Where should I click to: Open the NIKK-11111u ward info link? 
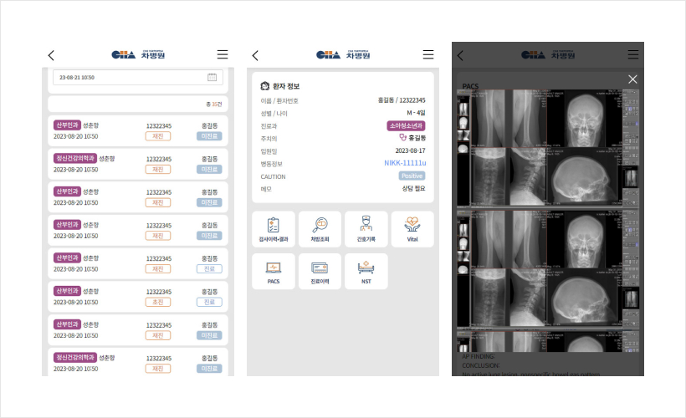coord(405,163)
